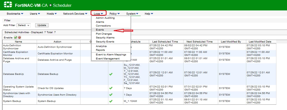Click Synchronize Users from Directory action cell
287x110 pixels.
click(58, 95)
